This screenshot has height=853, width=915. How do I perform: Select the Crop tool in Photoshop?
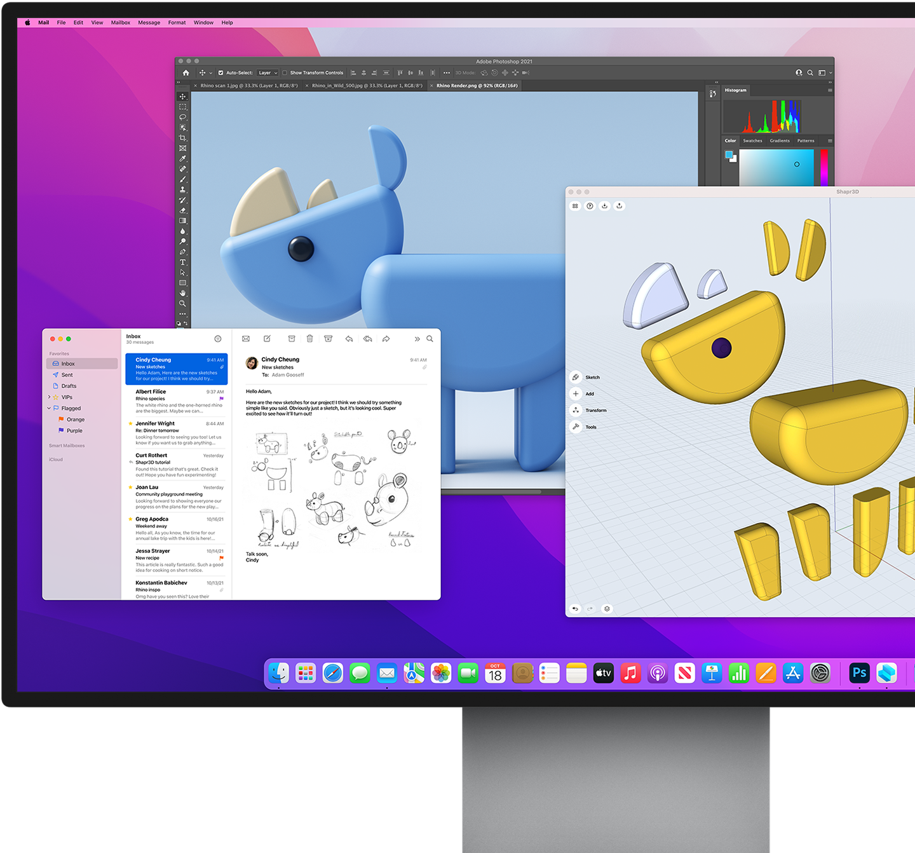(182, 138)
